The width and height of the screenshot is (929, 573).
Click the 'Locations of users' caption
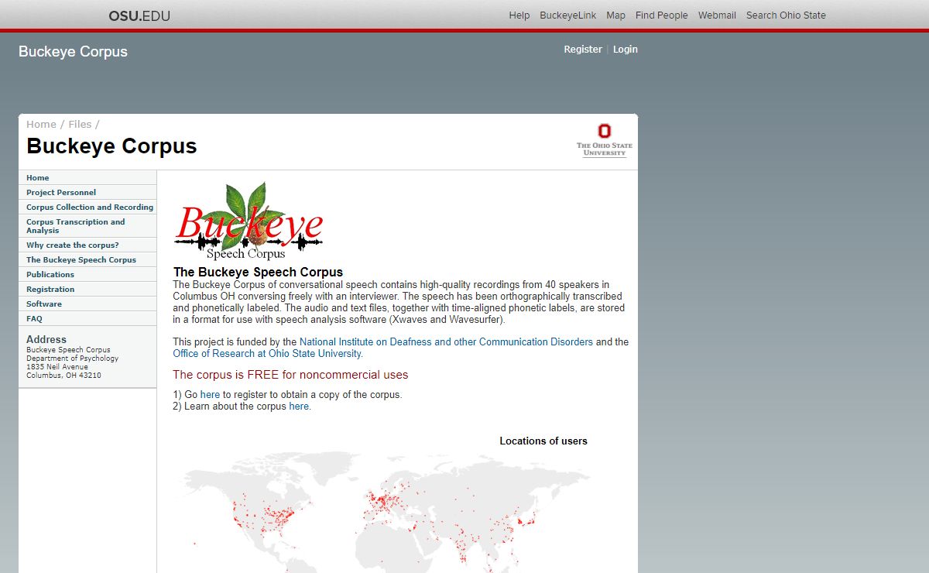coord(543,441)
